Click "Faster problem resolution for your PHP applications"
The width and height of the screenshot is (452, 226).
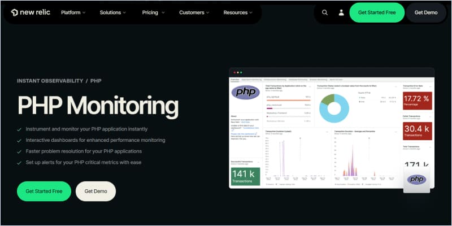pyautogui.click(x=84, y=151)
